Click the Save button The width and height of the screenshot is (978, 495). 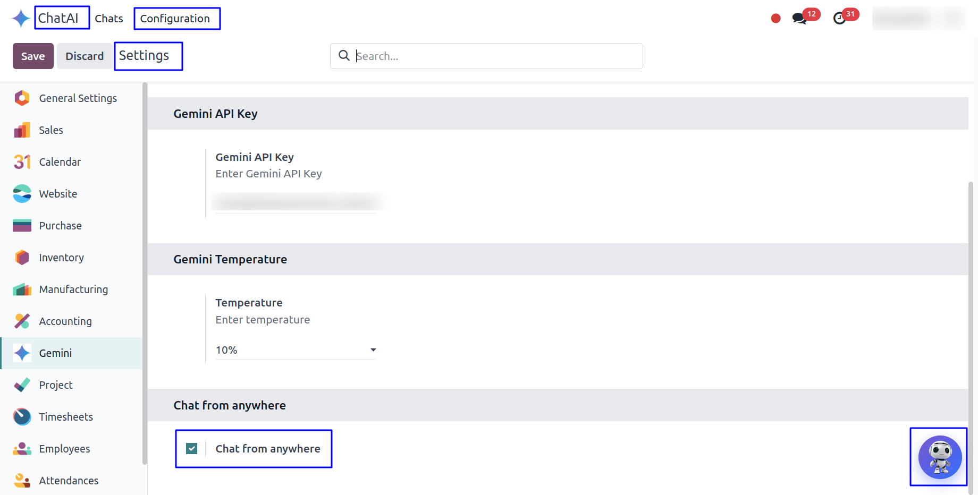pos(33,56)
